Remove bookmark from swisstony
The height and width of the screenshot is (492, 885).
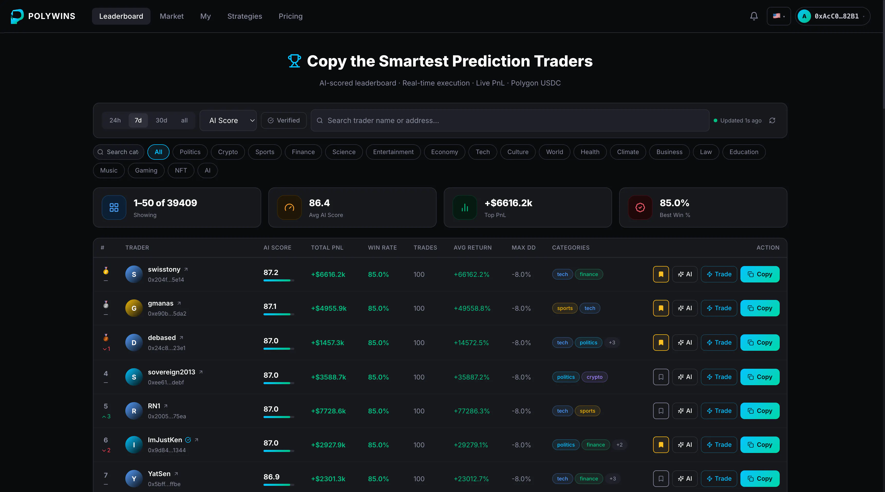(x=661, y=274)
